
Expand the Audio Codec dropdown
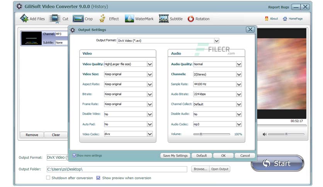click(239, 124)
